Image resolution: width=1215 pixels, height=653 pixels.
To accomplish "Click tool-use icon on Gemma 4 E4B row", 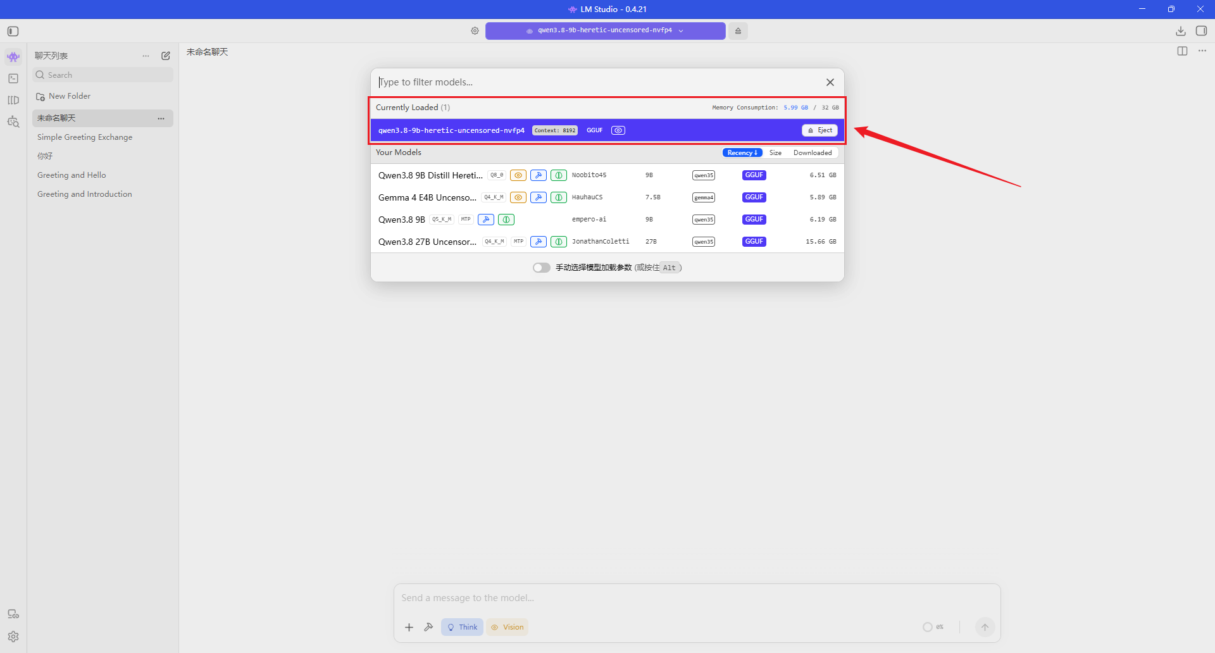I will point(539,197).
